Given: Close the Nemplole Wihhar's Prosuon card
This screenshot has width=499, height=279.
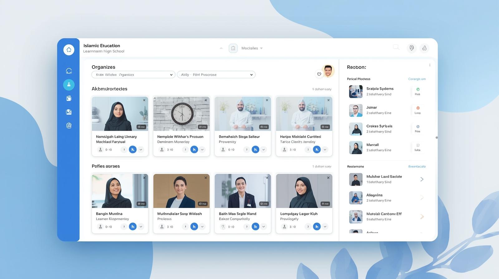Looking at the screenshot, I should pyautogui.click(x=206, y=100).
